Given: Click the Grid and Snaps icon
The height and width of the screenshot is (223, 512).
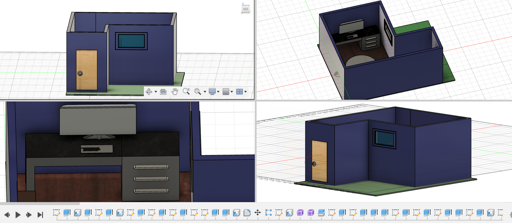Looking at the screenshot, I should click(x=226, y=91).
